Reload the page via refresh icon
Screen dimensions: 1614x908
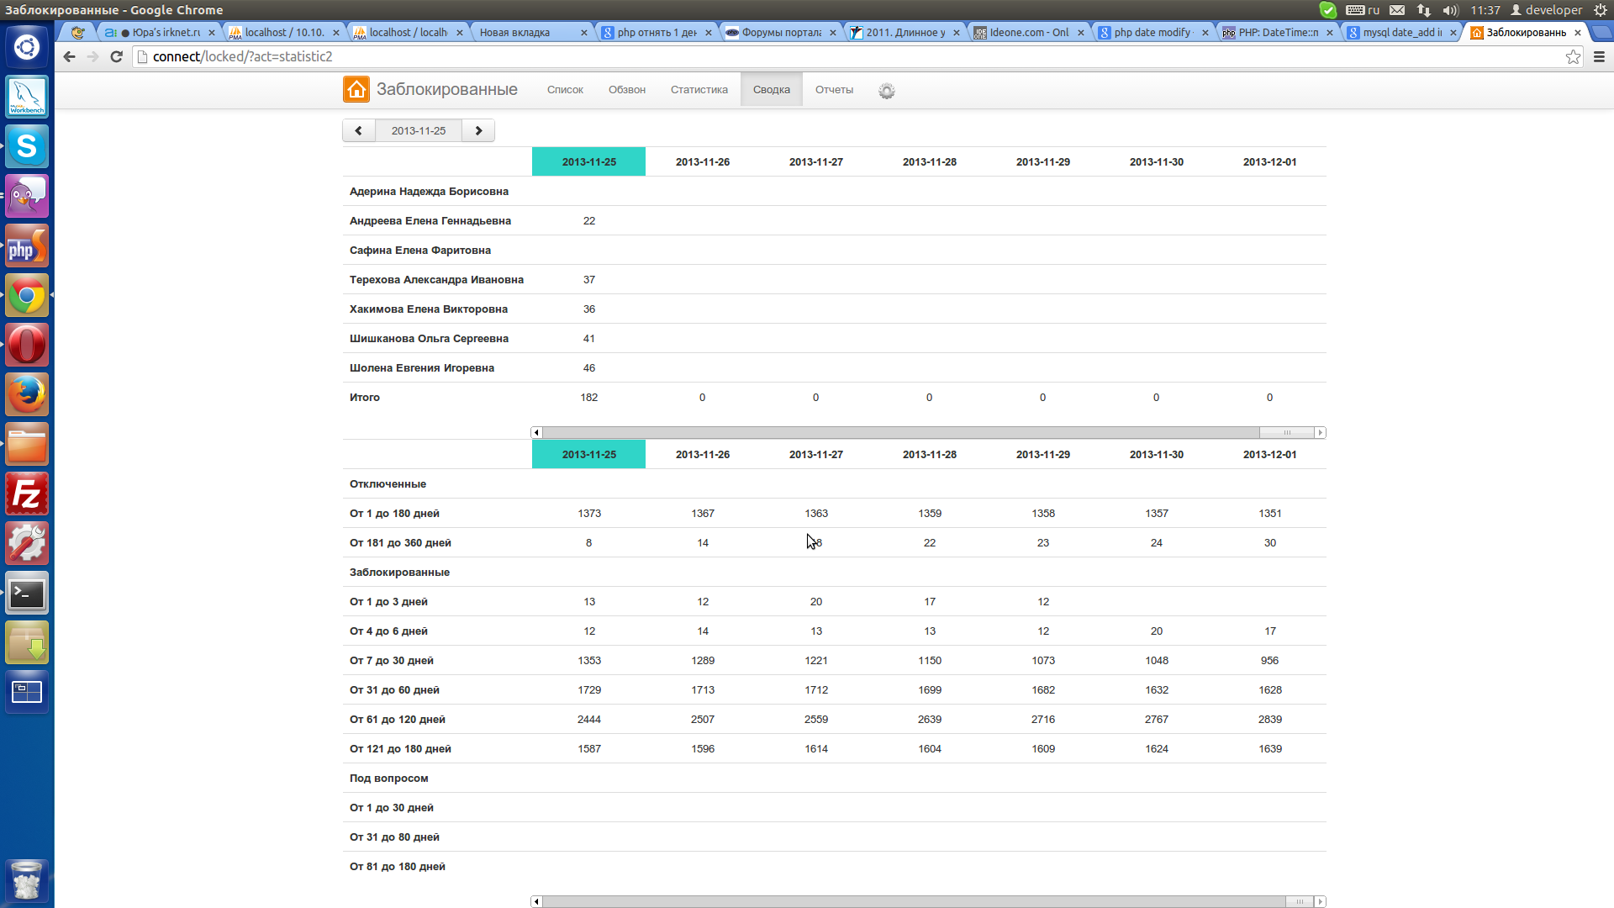coord(117,56)
